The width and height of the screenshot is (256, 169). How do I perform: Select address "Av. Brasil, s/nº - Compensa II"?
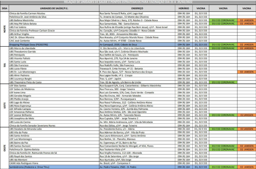pos(115,163)
